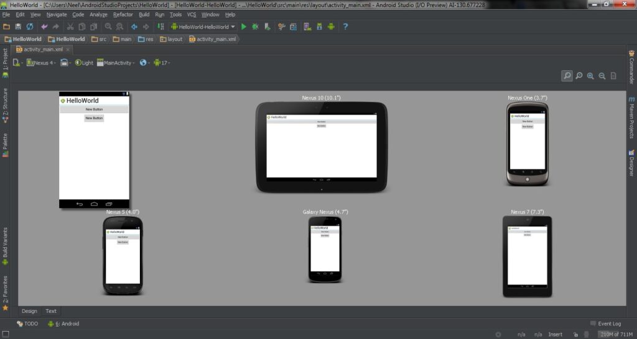Image resolution: width=637 pixels, height=339 pixels.
Task: Open the Refactor menu
Action: [123, 14]
